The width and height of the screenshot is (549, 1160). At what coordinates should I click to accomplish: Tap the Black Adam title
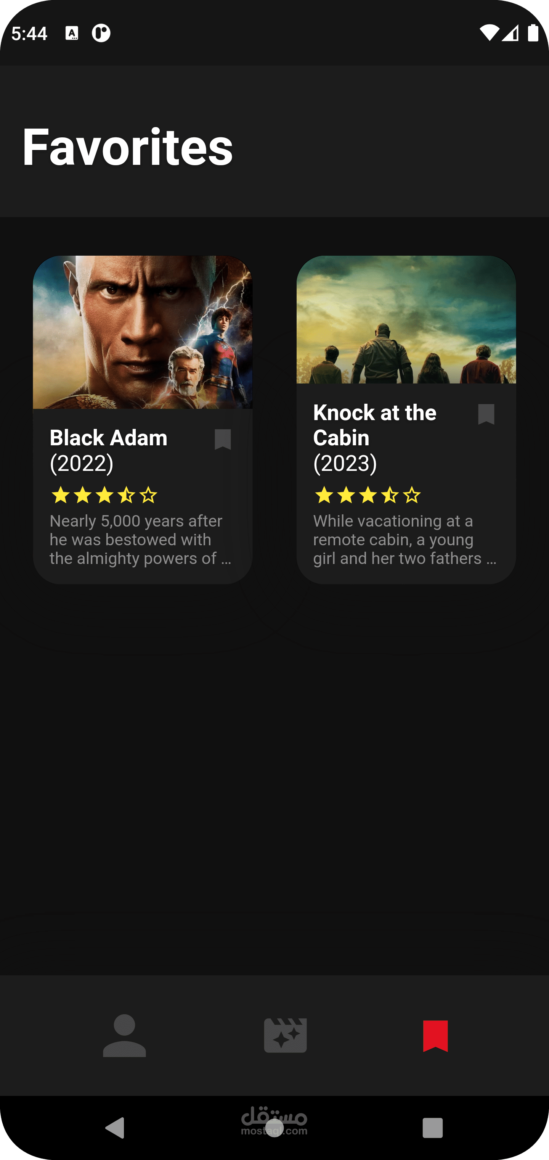point(108,438)
